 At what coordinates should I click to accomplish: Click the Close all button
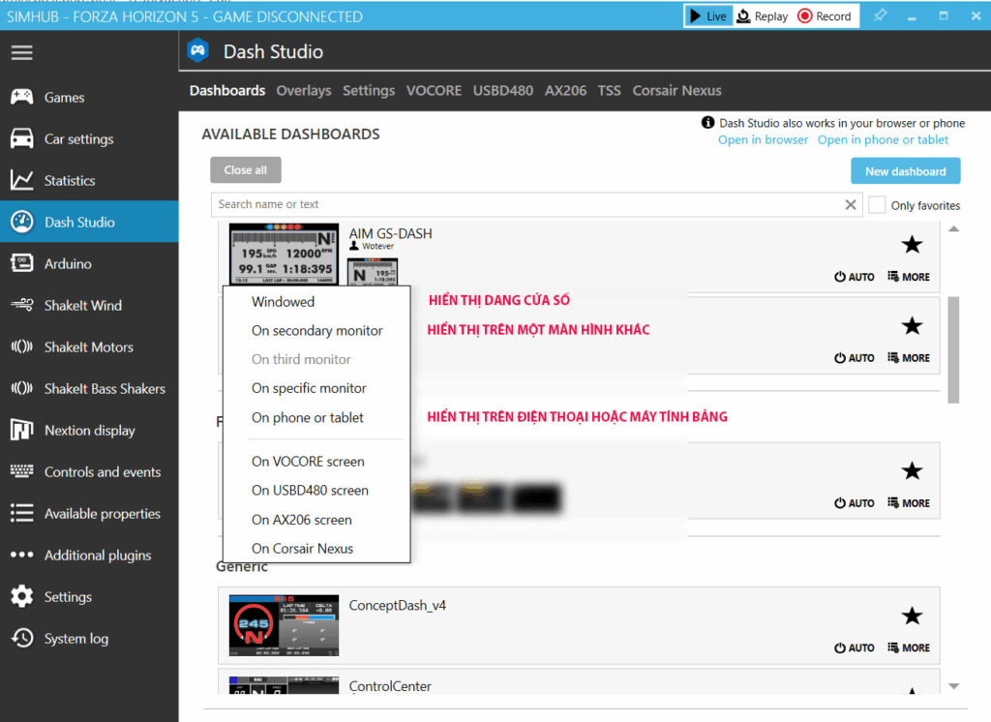(x=245, y=170)
